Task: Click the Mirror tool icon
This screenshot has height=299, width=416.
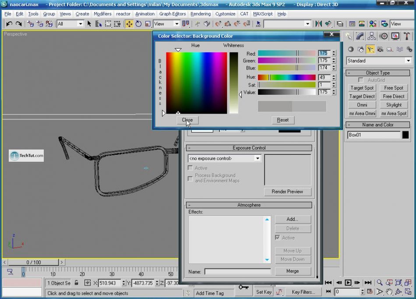Action: point(318,24)
